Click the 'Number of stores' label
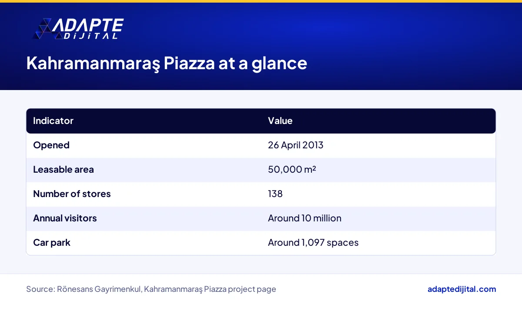The height and width of the screenshot is (311, 522). coord(72,194)
